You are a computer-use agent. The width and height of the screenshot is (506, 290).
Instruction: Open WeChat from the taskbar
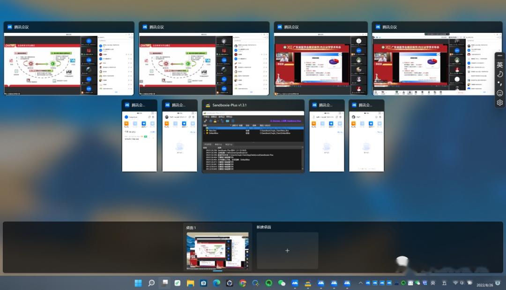click(282, 283)
